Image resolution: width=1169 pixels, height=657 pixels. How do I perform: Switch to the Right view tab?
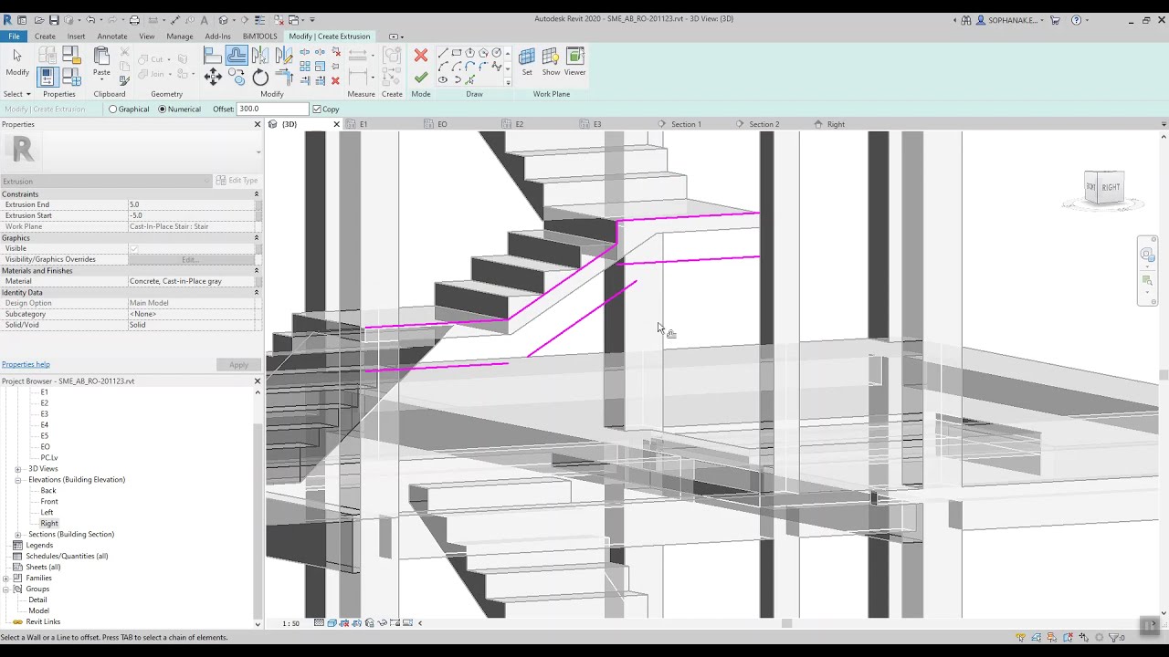click(x=836, y=124)
